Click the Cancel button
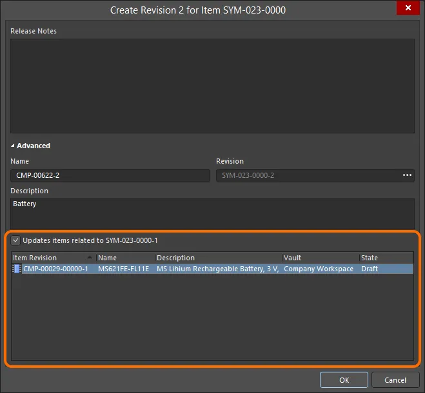 [x=395, y=380]
